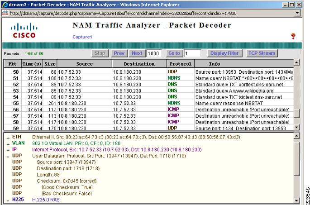The height and width of the screenshot is (205, 310).
Task: Select packet 56 row number
Action: (x=16, y=110)
